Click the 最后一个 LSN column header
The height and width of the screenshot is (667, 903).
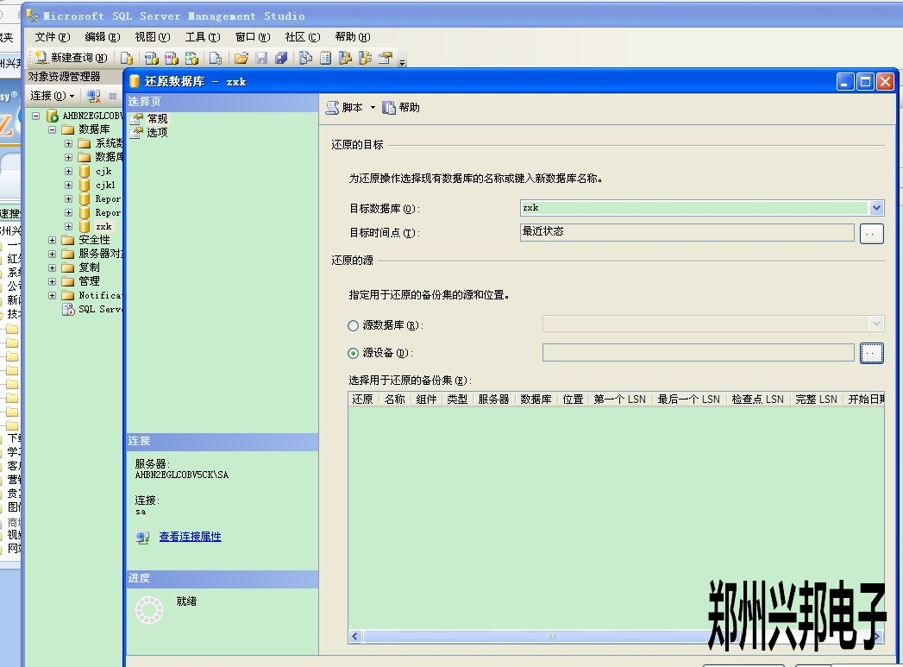[x=689, y=400]
